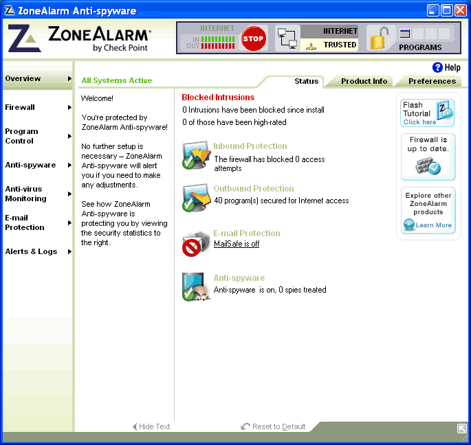Click the Outbound Protection heading
Image resolution: width=471 pixels, height=445 pixels.
pyautogui.click(x=254, y=188)
